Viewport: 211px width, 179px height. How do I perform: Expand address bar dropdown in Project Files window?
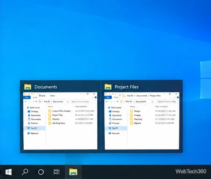[x=152, y=102]
